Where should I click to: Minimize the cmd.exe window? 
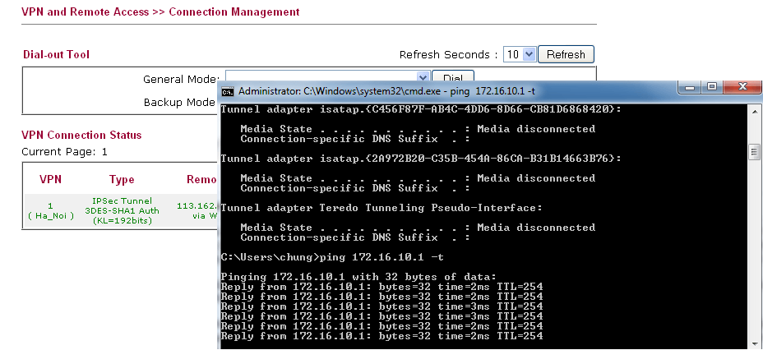pyautogui.click(x=691, y=87)
